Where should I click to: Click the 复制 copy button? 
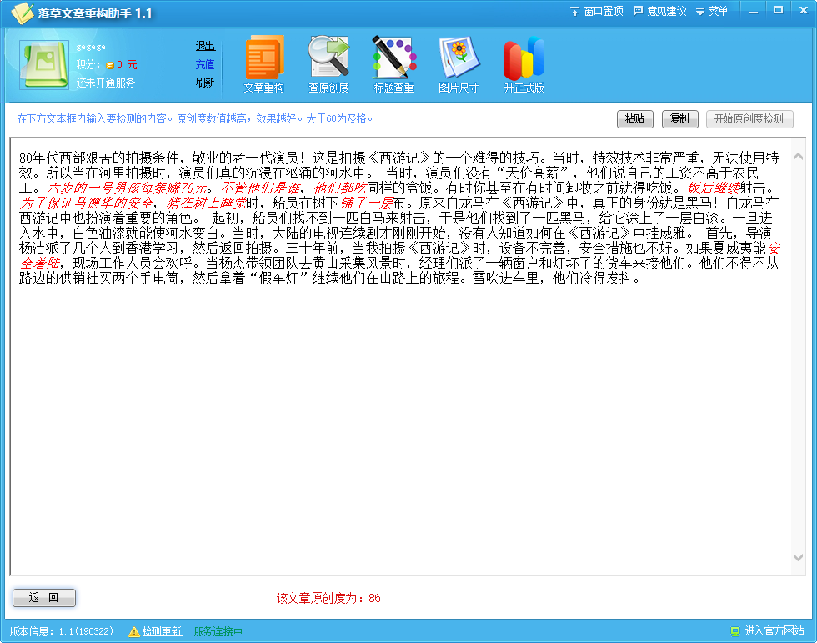(679, 118)
